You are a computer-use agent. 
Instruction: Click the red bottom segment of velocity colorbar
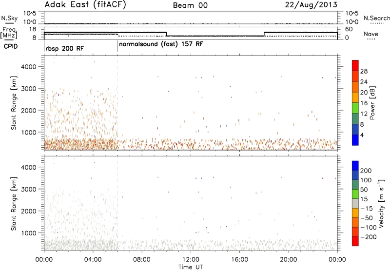point(355,241)
